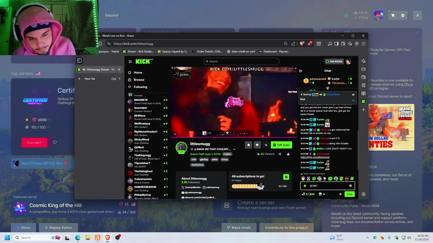Viewport: 433px width, 243px height.
Task: Expand the stream title dropdown
Action: [x=234, y=149]
